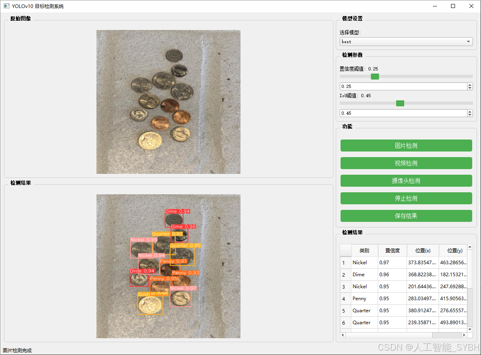The height and width of the screenshot is (355, 481).
Task: Click the vertical scrollbar up arrow
Action: (470, 247)
